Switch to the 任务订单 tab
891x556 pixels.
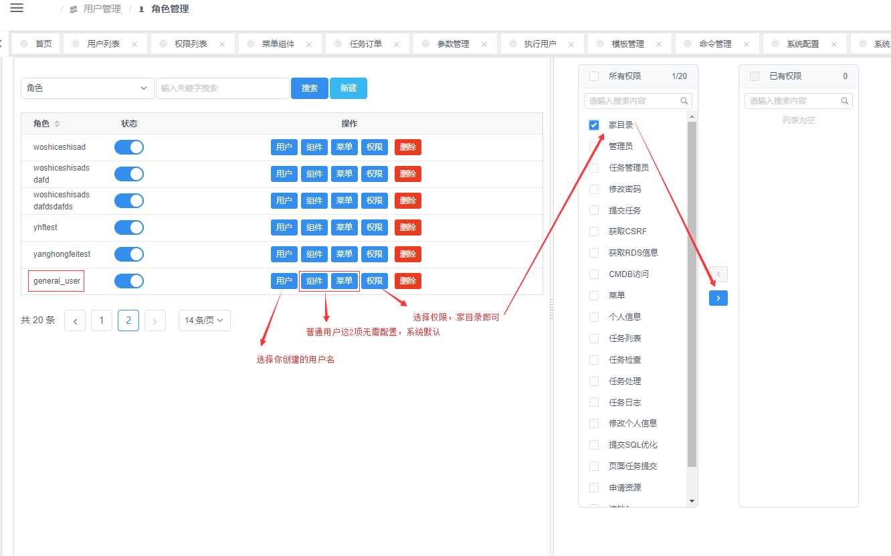click(x=366, y=43)
